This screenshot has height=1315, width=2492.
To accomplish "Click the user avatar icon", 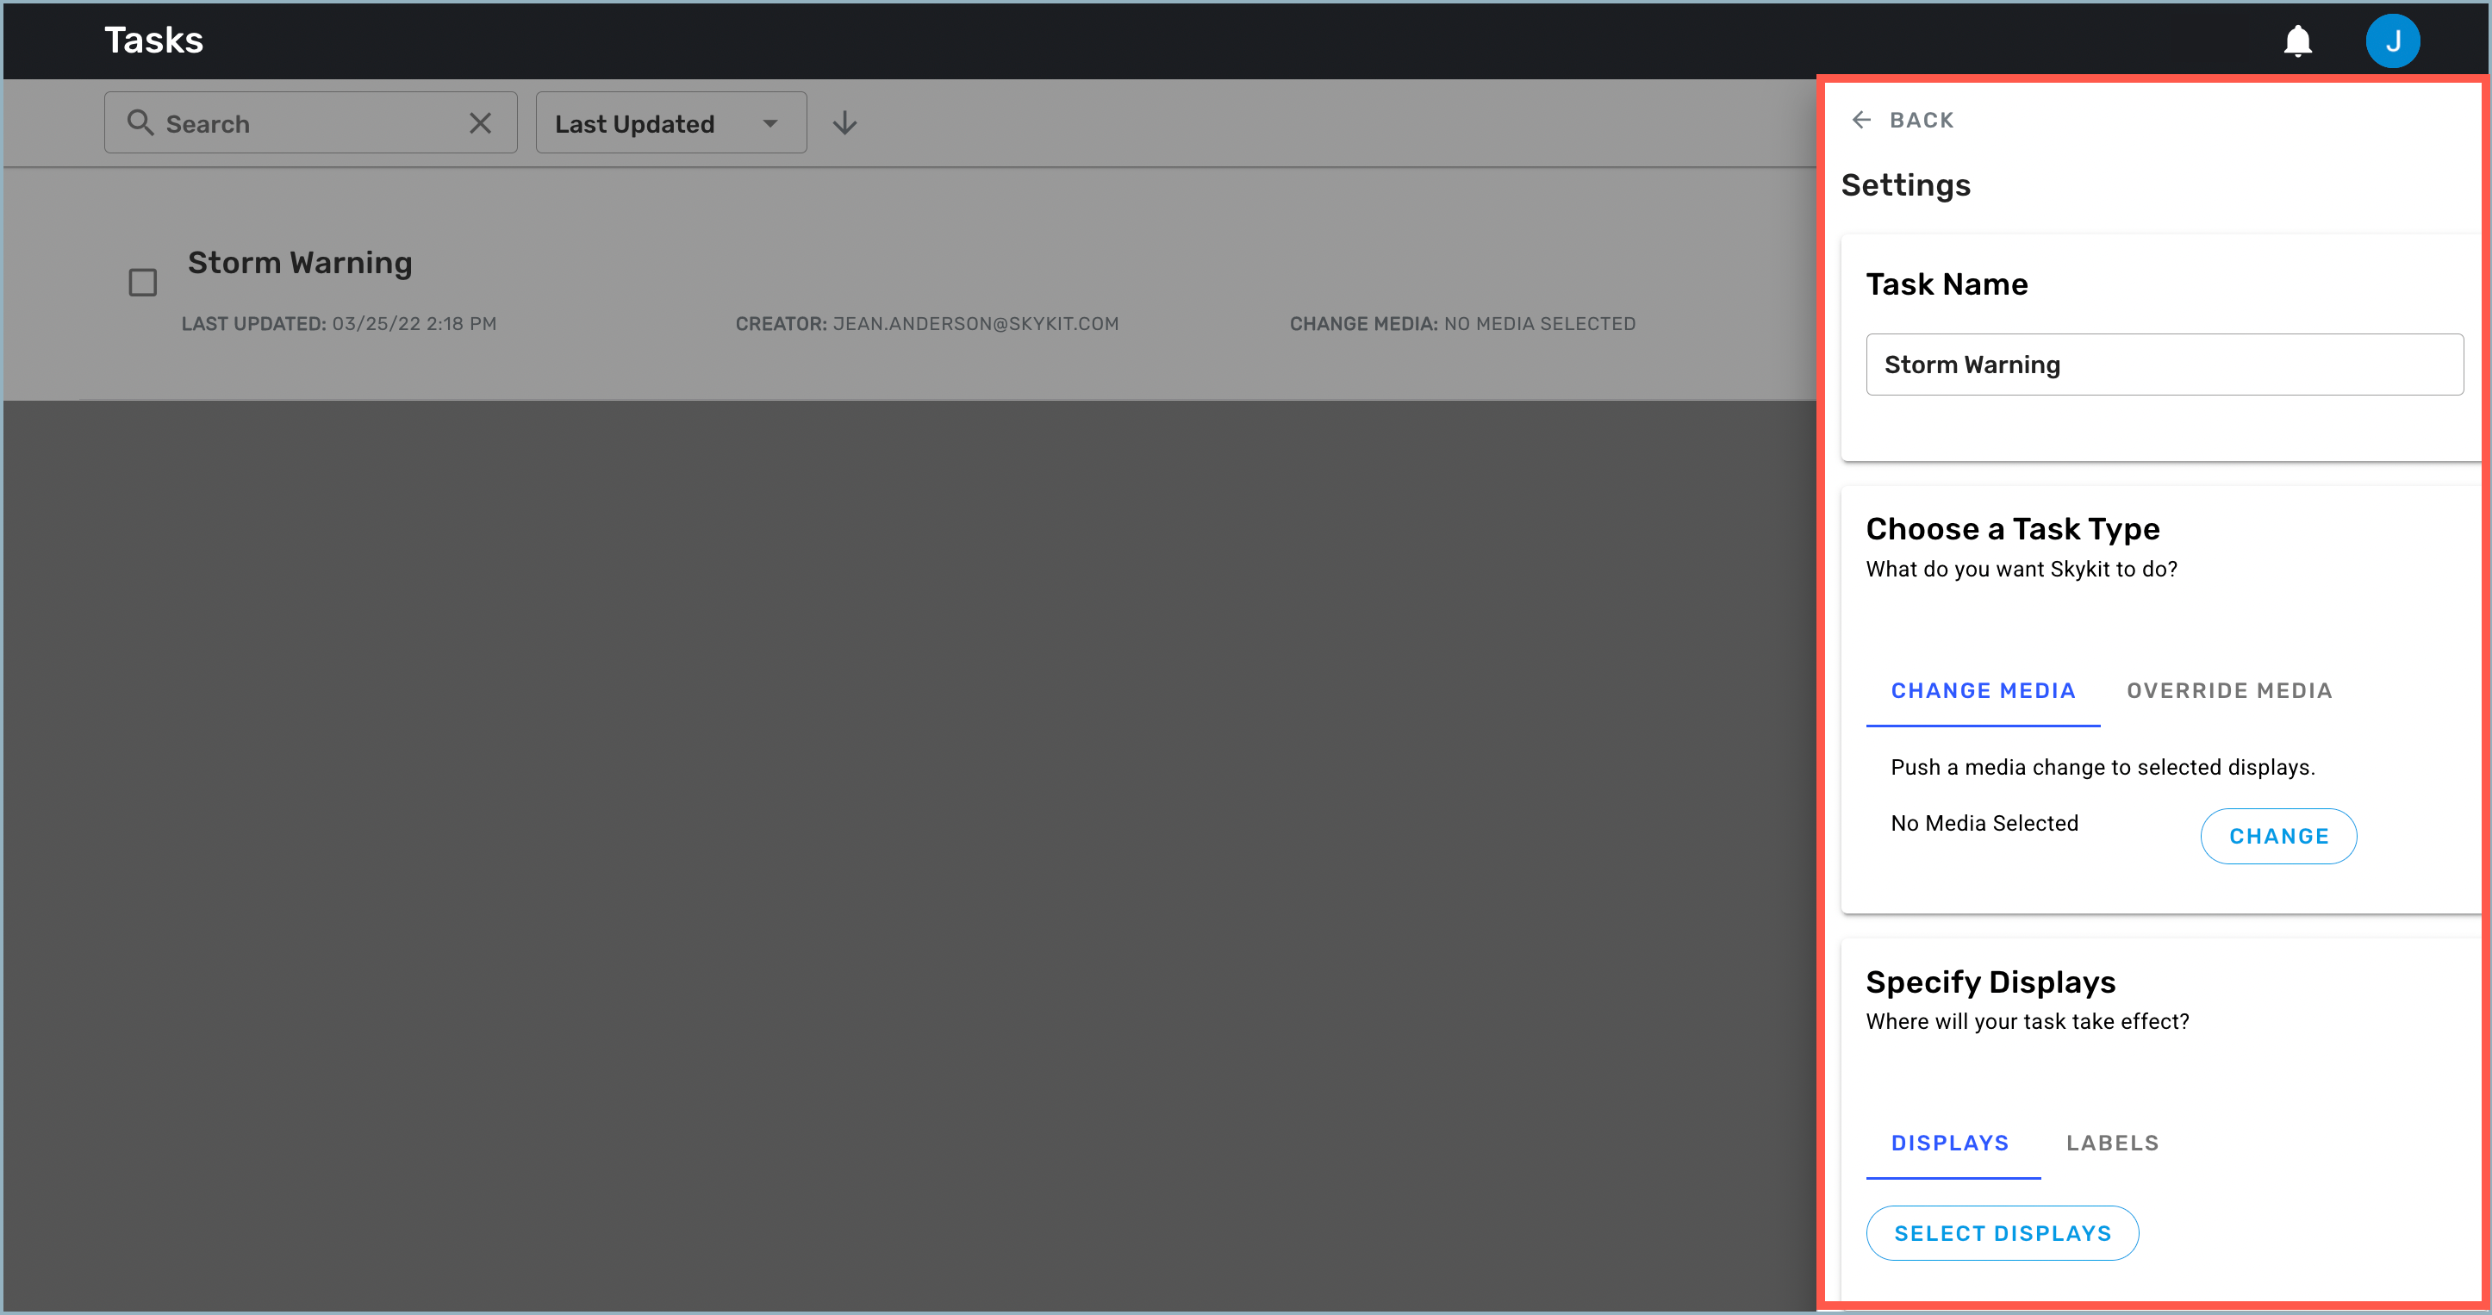I will [x=2393, y=41].
